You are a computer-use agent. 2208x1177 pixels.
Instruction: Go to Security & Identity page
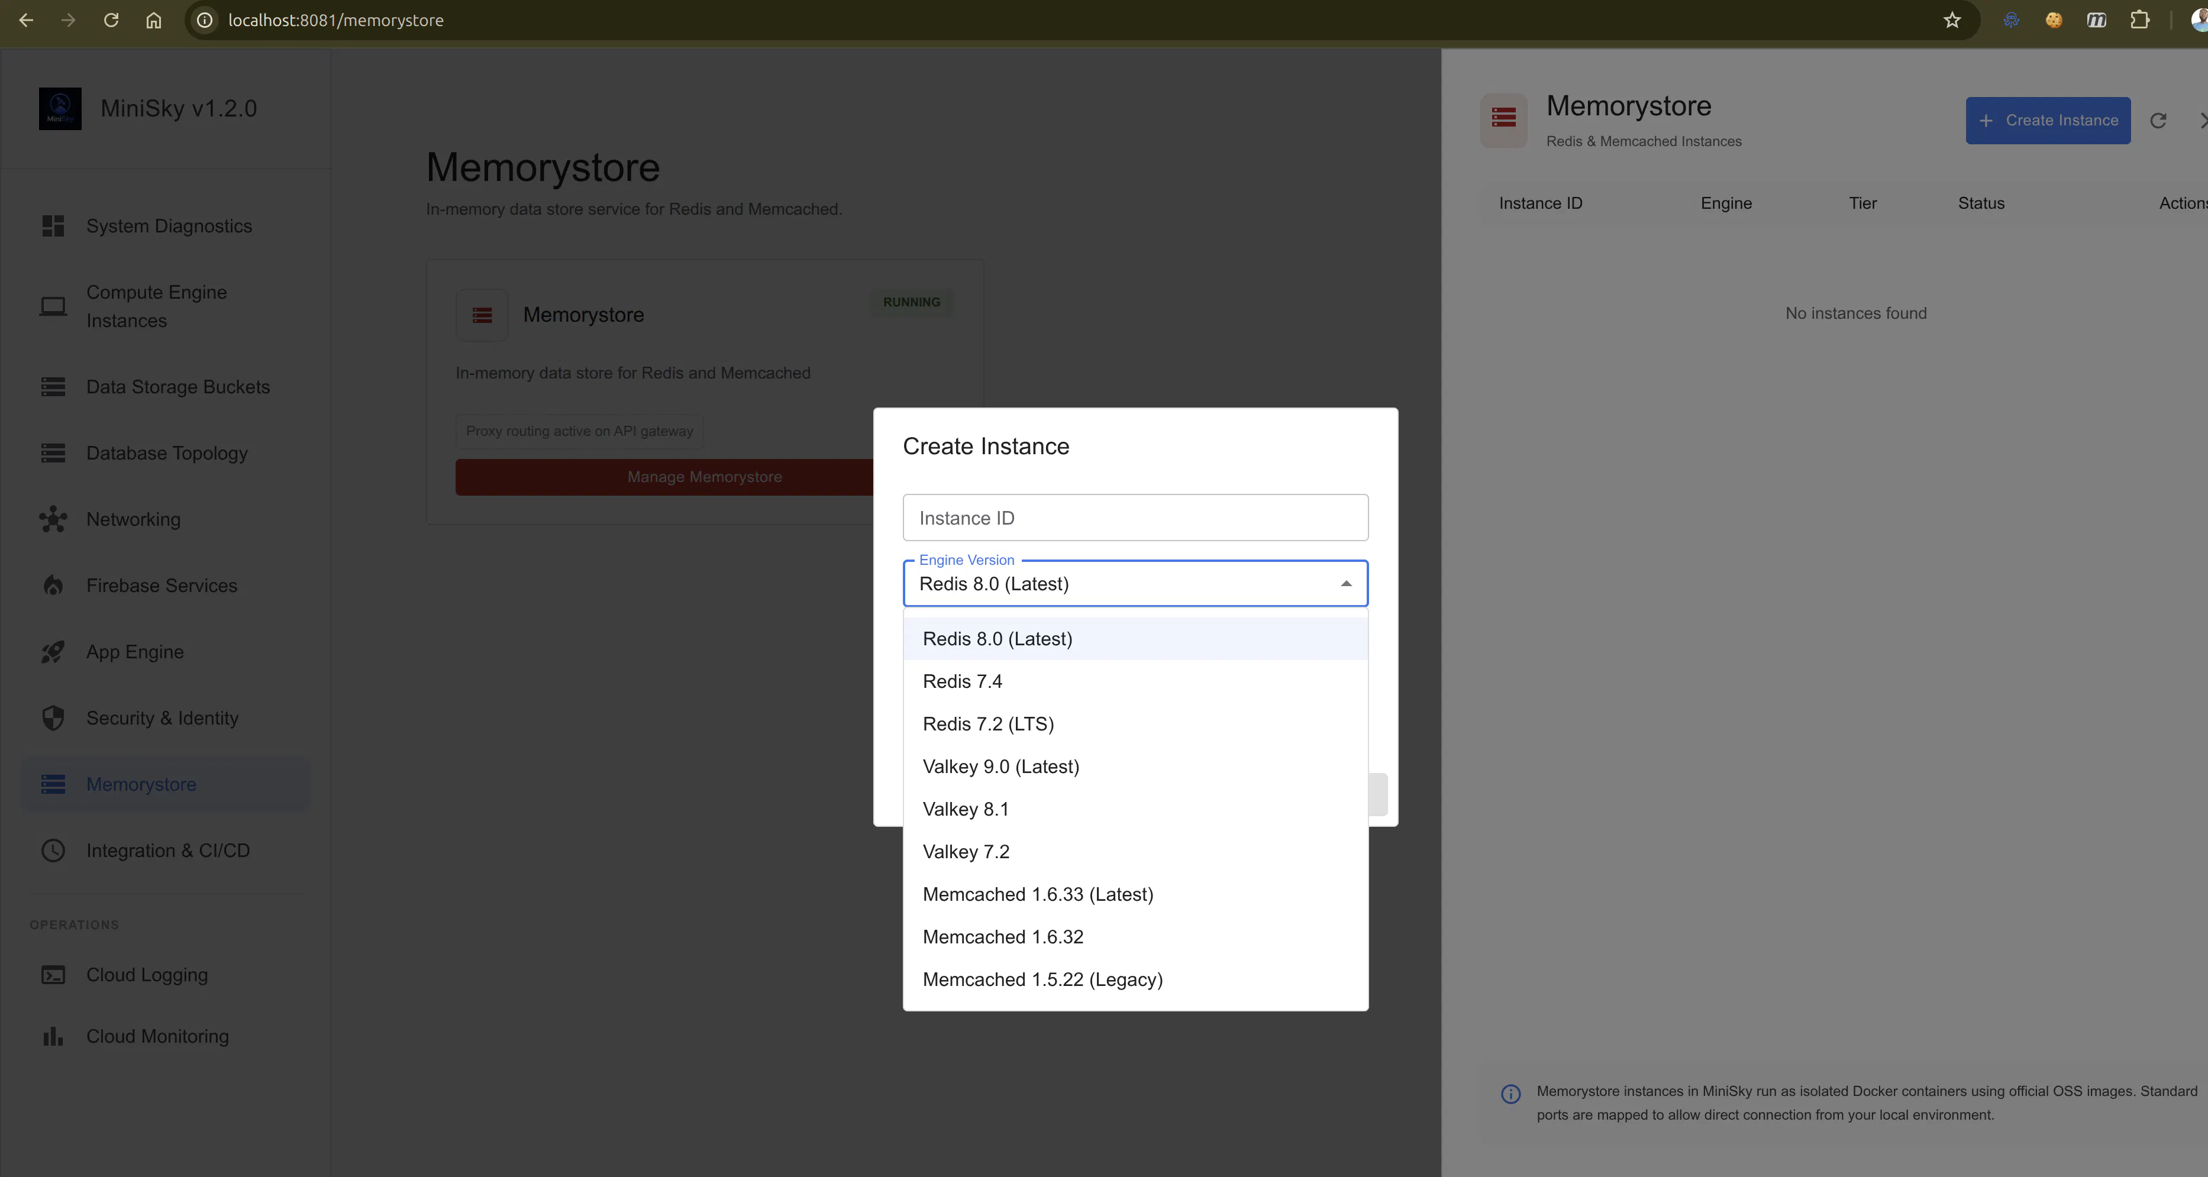pos(166,718)
